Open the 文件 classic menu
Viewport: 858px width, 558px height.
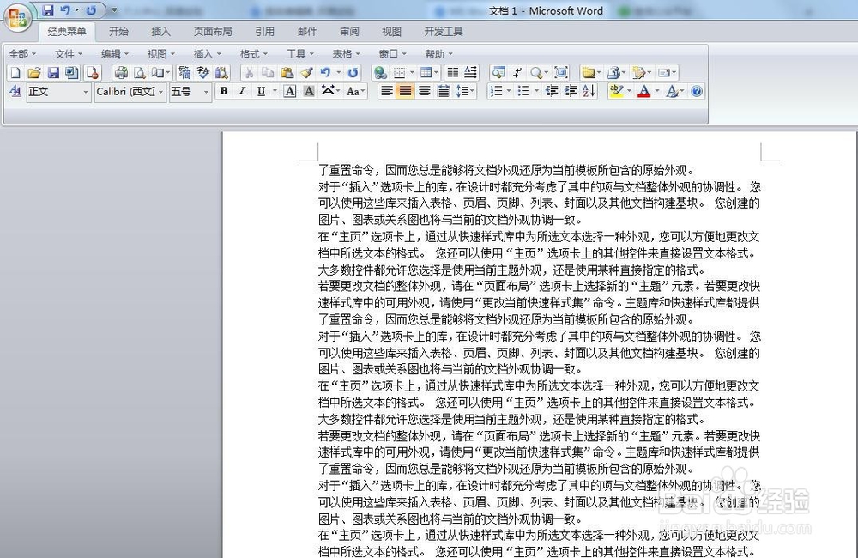69,54
